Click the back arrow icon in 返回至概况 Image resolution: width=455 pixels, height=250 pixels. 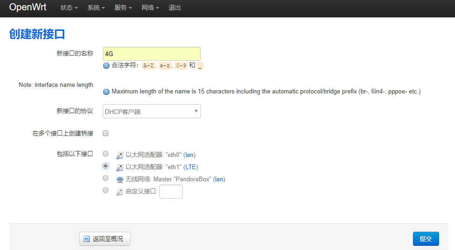click(86, 239)
